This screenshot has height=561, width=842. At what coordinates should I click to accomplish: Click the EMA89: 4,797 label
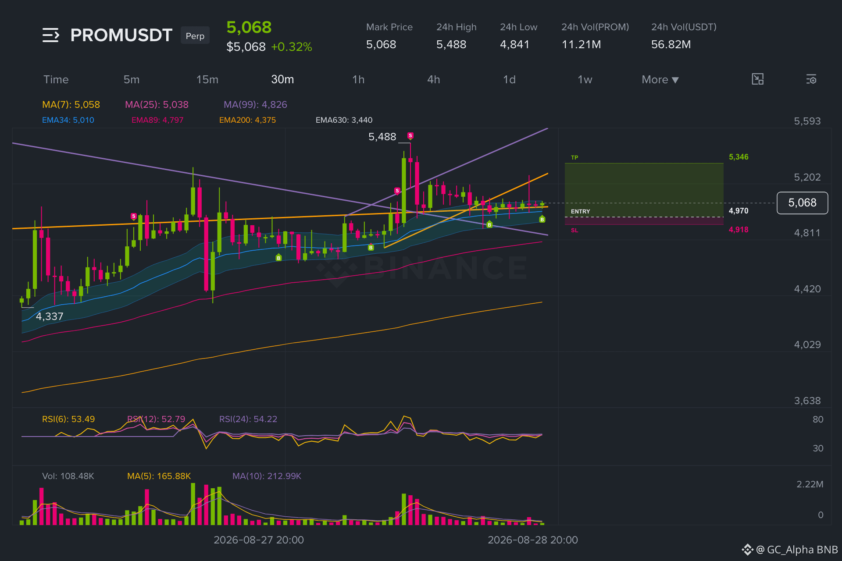coord(157,120)
